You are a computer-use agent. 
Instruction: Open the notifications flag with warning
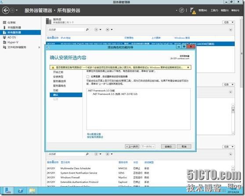tap(193, 11)
